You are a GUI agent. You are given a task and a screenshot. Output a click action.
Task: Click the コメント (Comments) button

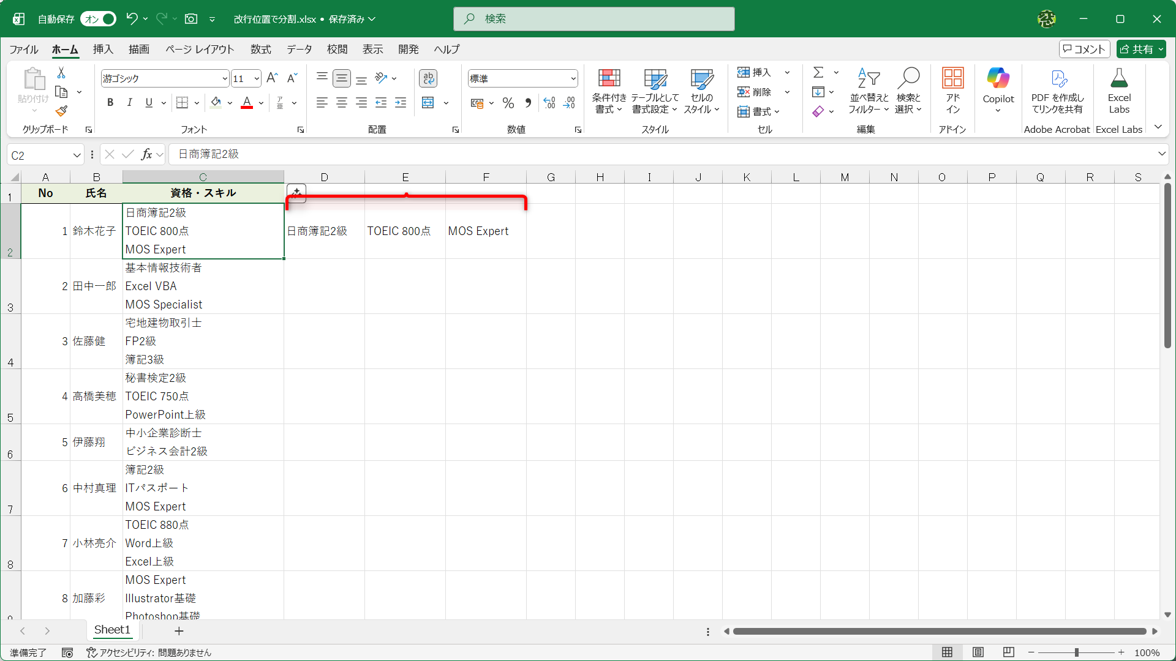tap(1084, 49)
